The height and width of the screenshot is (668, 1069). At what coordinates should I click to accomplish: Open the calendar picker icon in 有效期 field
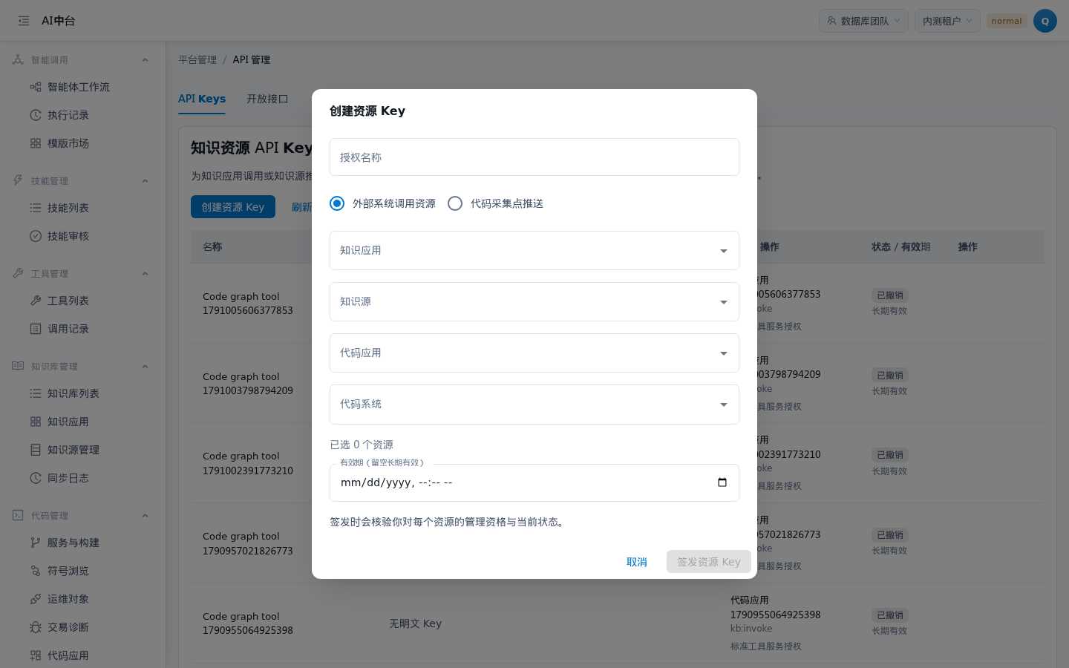pyautogui.click(x=722, y=482)
